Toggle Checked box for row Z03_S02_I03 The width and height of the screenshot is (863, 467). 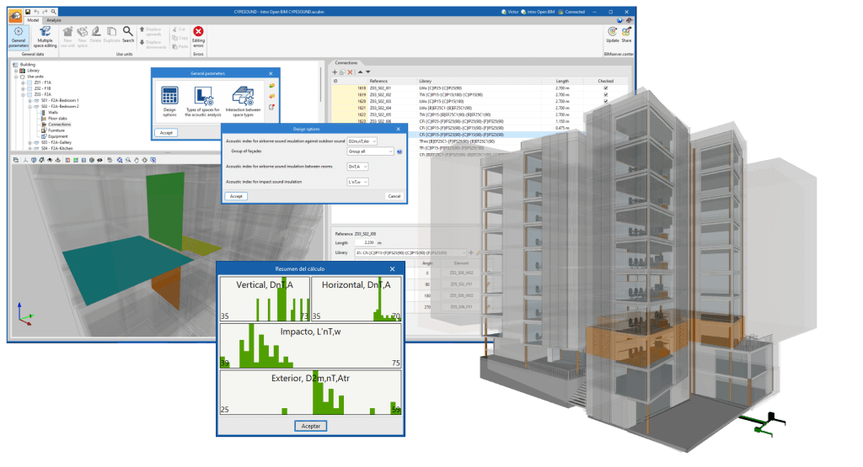(x=605, y=101)
